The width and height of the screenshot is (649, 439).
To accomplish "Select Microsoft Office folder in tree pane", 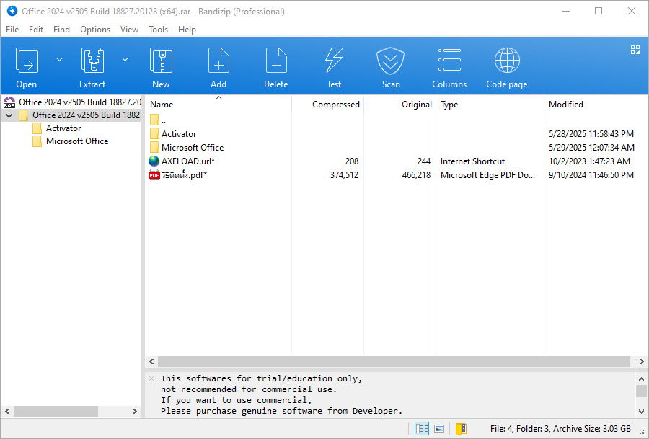I will click(x=77, y=141).
